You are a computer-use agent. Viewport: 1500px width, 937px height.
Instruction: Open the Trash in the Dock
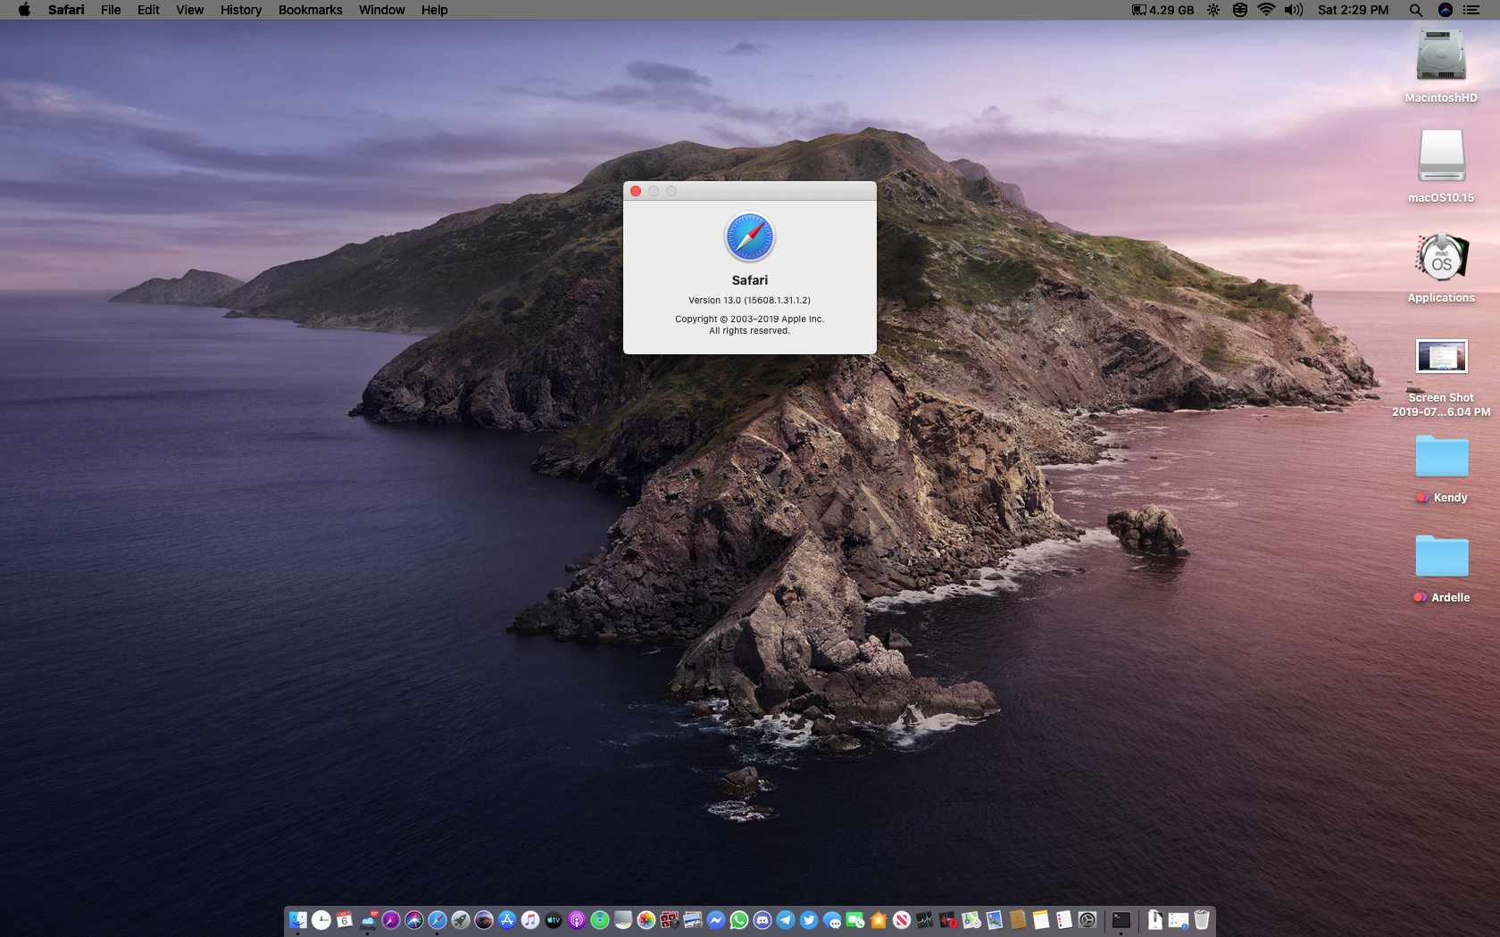1202,920
